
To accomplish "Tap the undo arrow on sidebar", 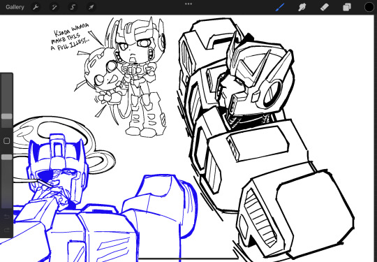I will [x=7, y=217].
